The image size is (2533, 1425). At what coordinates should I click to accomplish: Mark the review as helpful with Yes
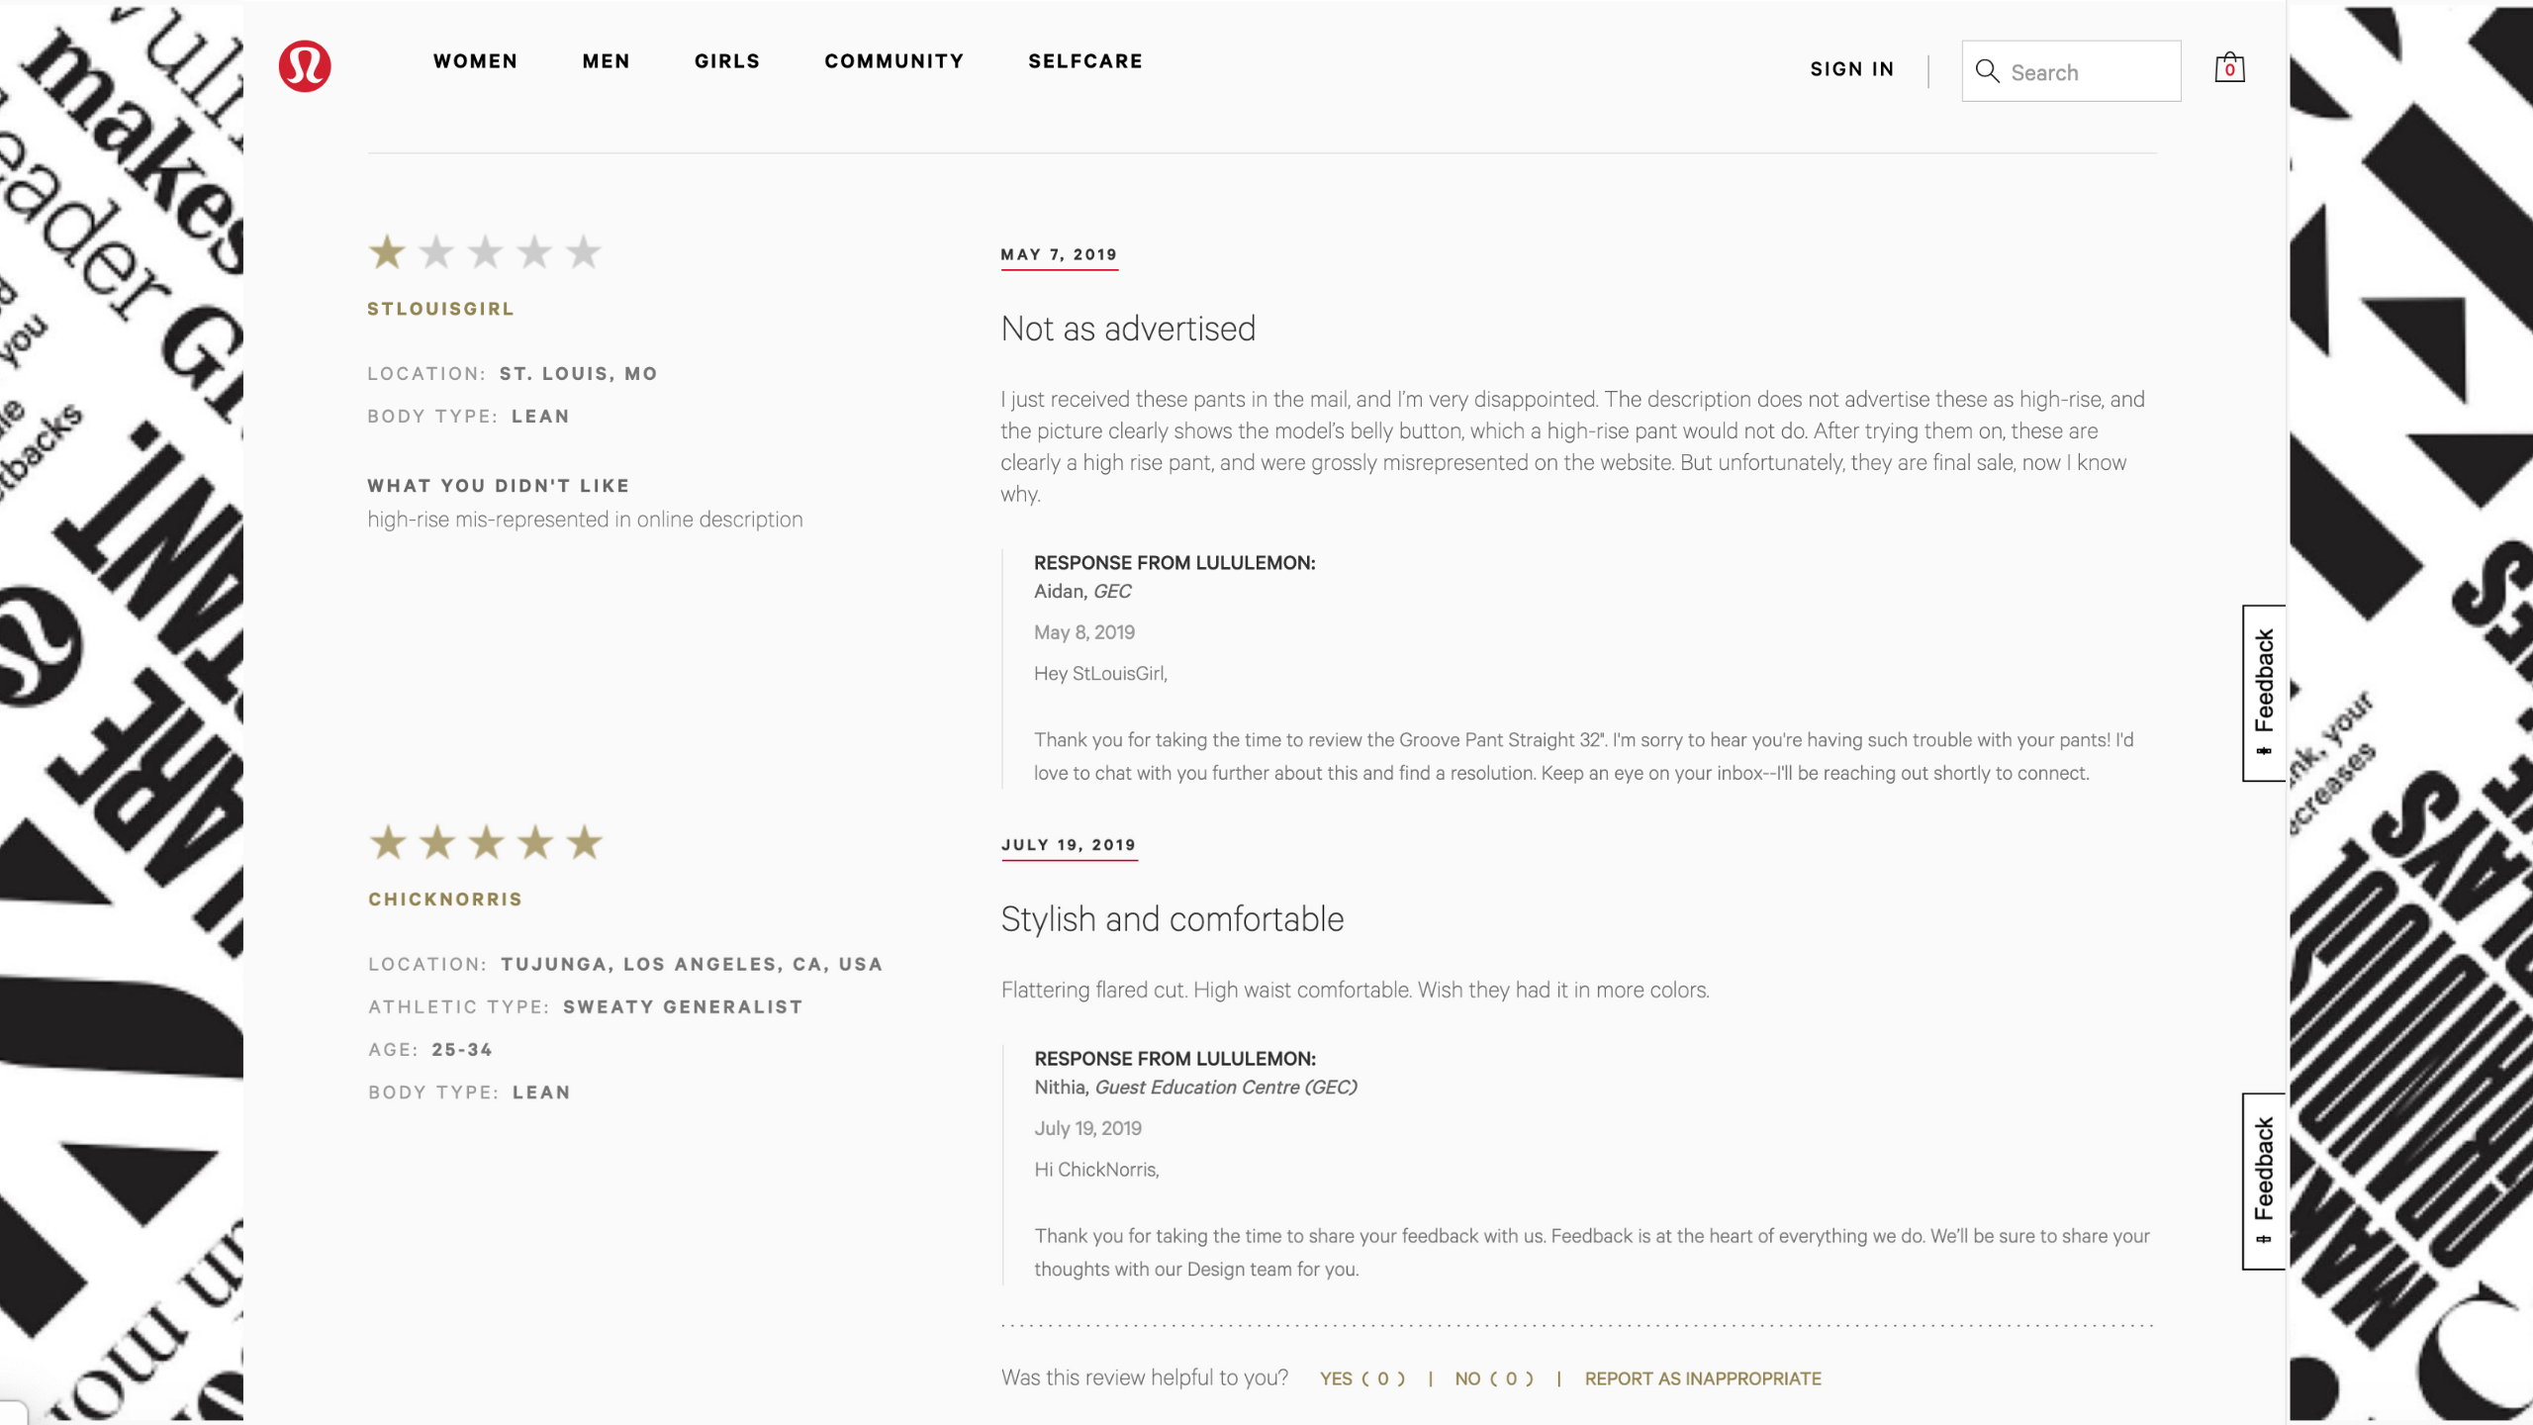click(x=1362, y=1378)
